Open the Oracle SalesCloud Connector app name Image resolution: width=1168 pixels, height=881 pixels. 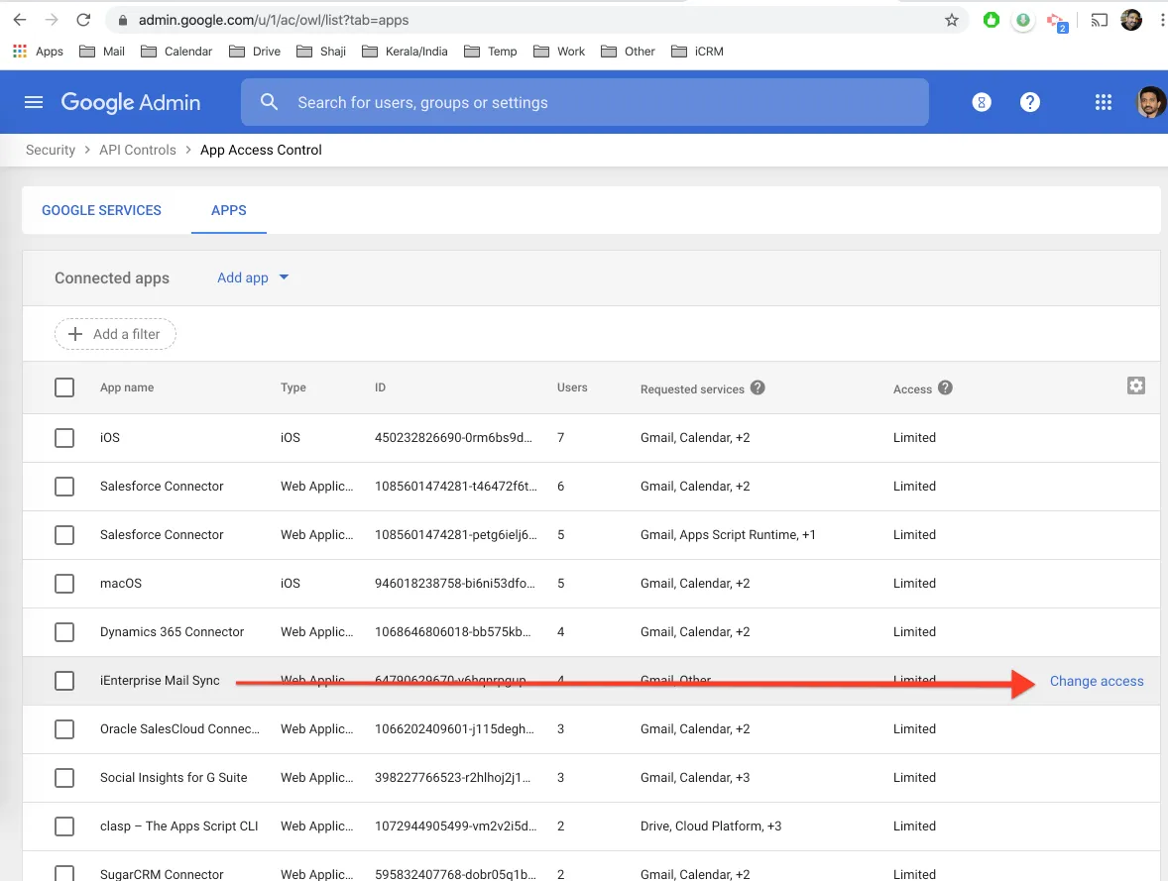tap(179, 729)
